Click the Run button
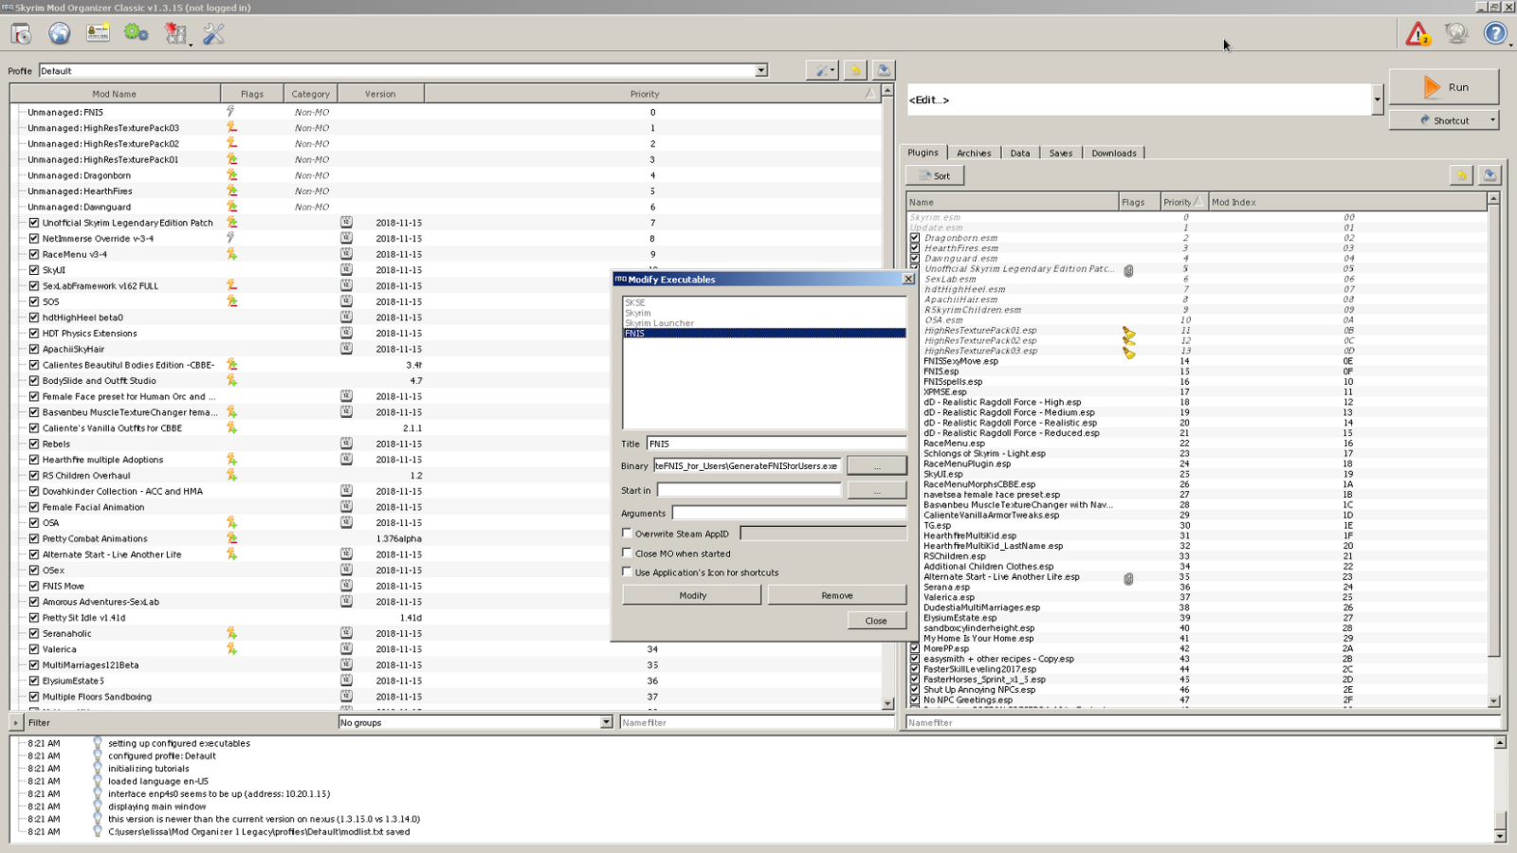The height and width of the screenshot is (853, 1517). [1444, 87]
